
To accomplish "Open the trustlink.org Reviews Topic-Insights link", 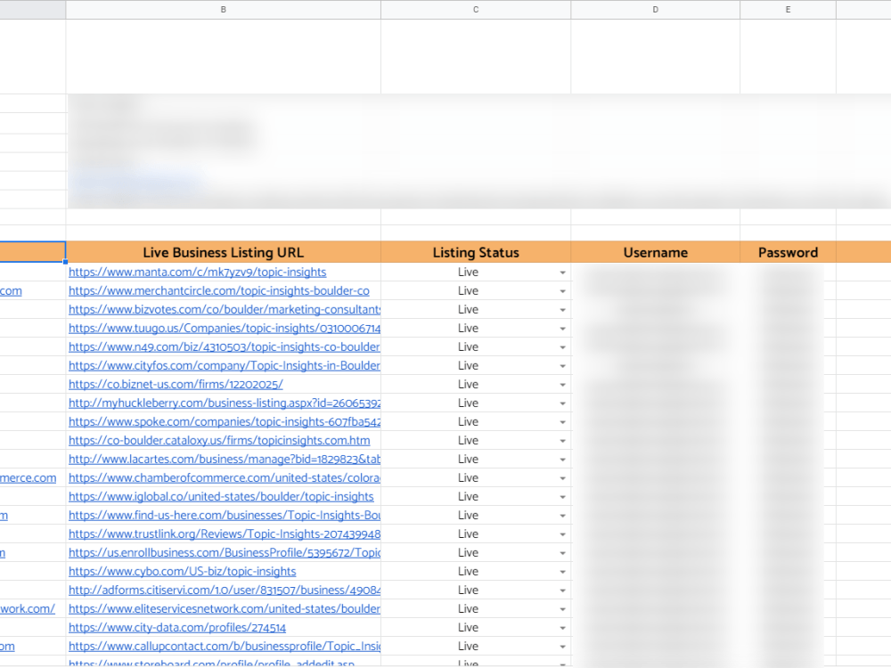I will (x=225, y=534).
